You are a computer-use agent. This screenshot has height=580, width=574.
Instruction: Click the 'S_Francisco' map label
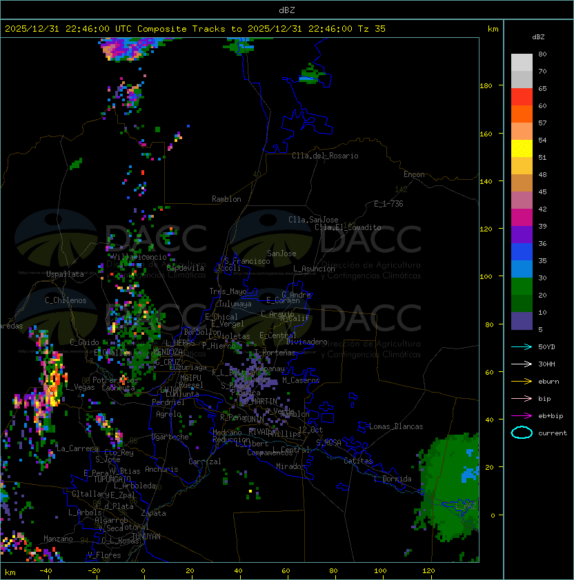click(x=247, y=261)
